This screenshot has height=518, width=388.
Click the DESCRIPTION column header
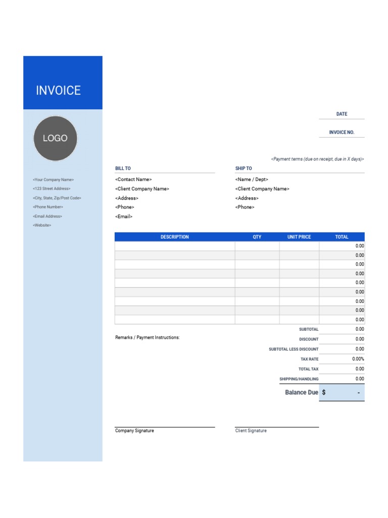click(x=174, y=237)
